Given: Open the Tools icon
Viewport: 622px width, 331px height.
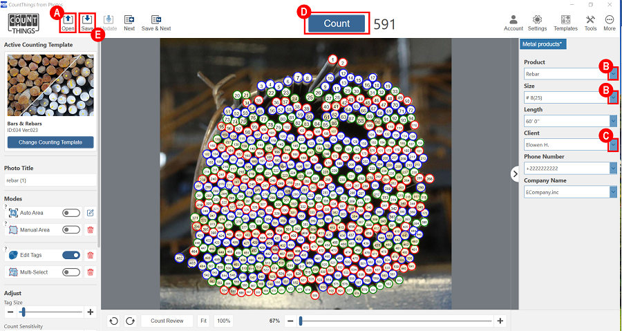Looking at the screenshot, I should (x=590, y=20).
